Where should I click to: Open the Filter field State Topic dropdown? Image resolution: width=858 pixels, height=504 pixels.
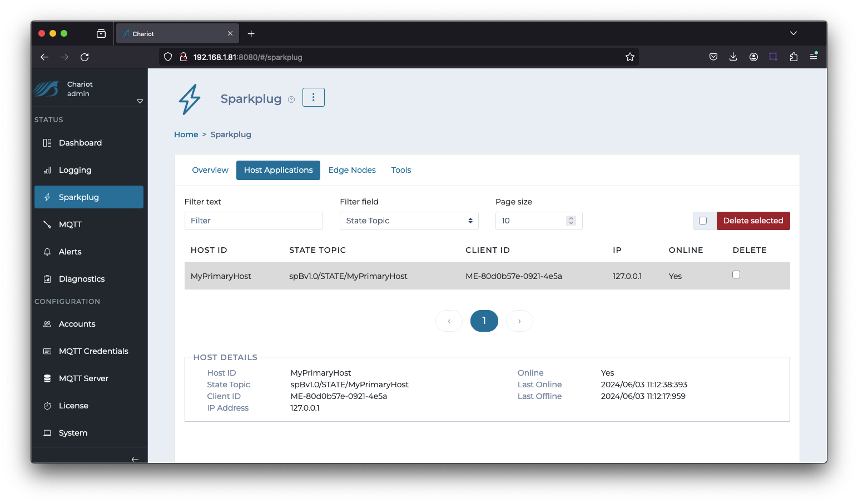click(x=409, y=221)
